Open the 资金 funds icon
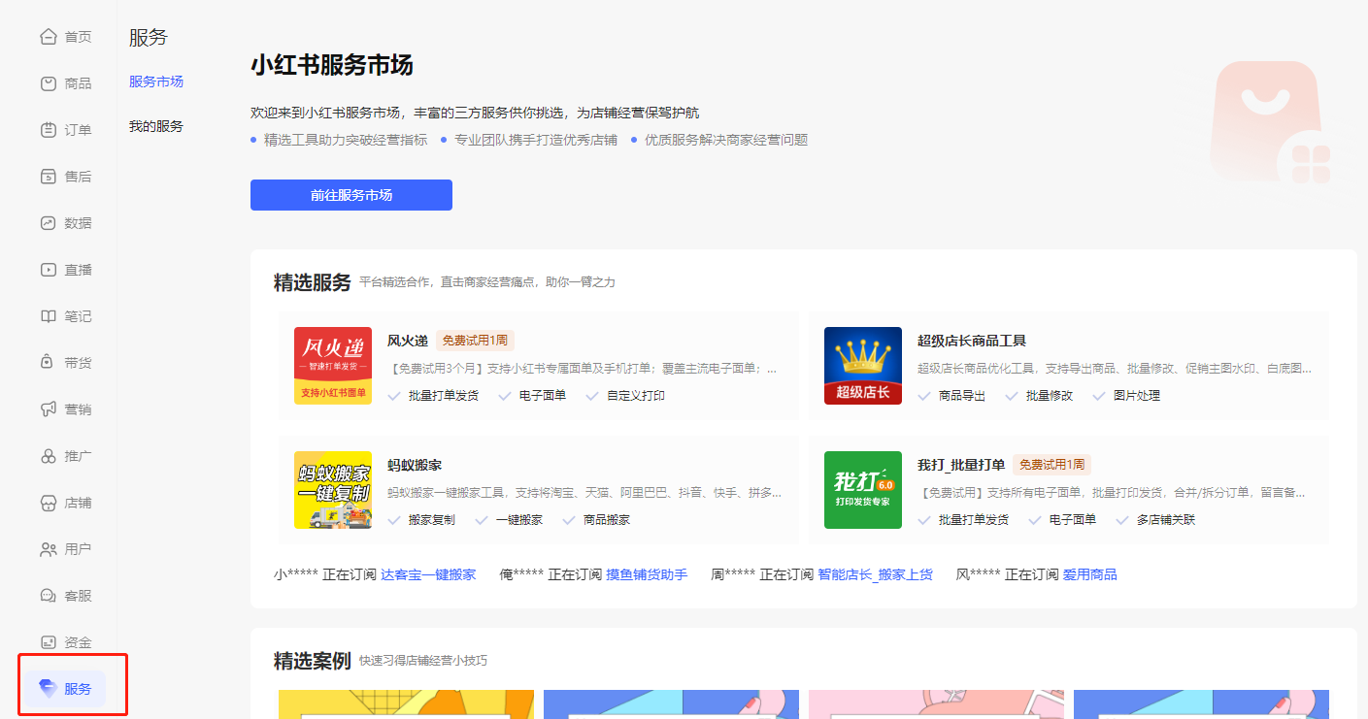 point(49,642)
